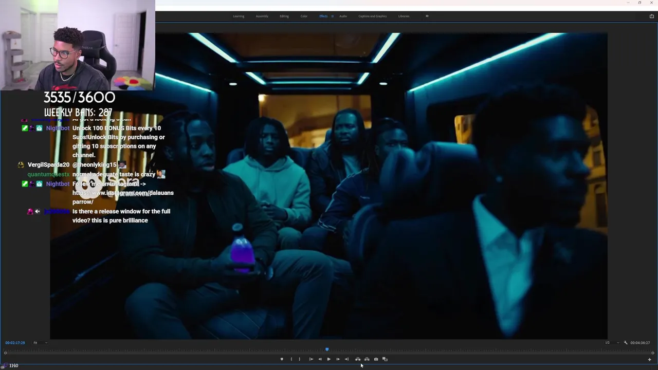Step forward one frame
The image size is (658, 370).
point(338,359)
